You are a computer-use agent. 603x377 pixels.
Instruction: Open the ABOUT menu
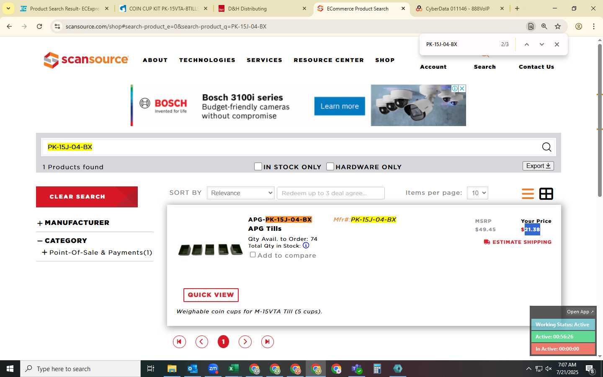[155, 60]
